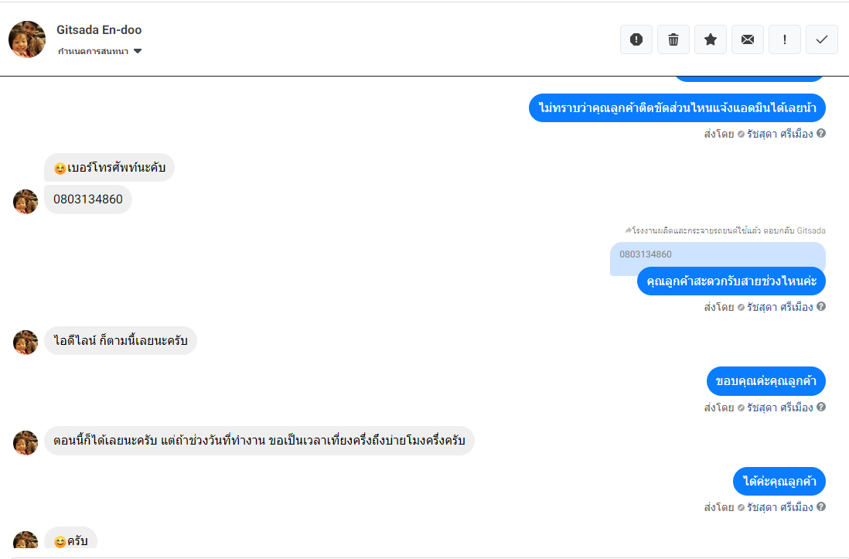This screenshot has width=849, height=559.
Task: Click avatar beside the phone number message
Action: coord(26,202)
